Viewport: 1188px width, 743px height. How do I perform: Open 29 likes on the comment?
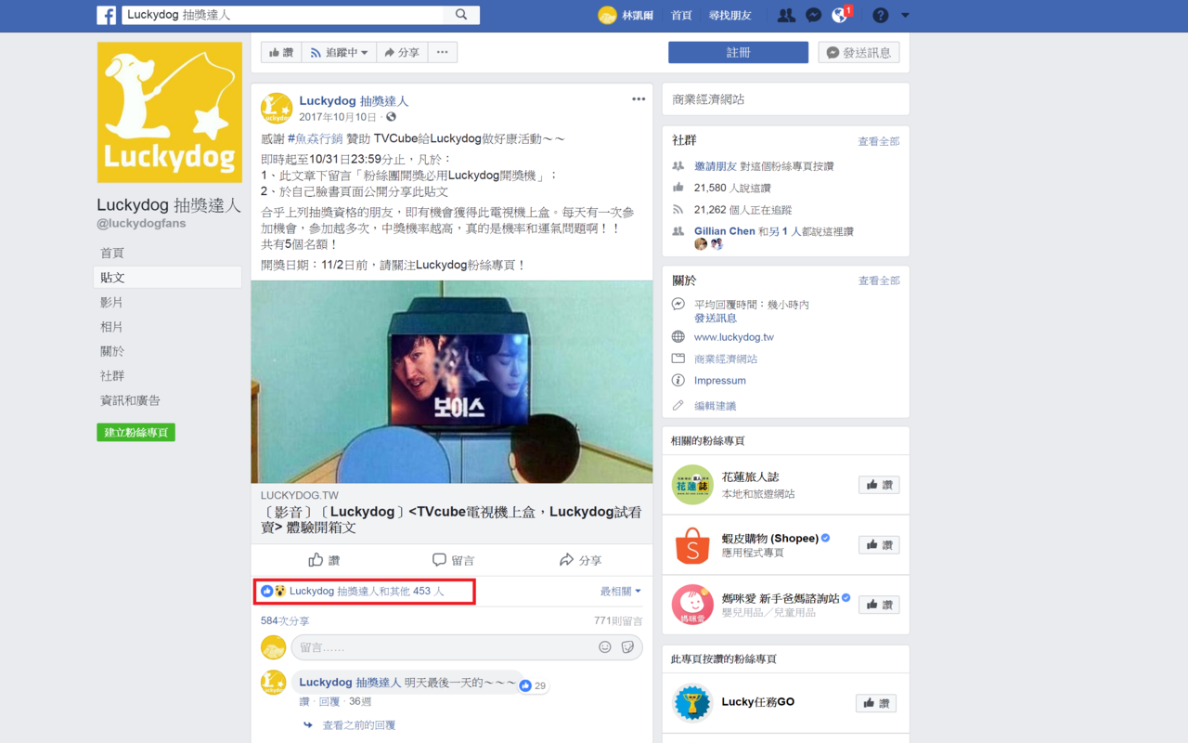click(533, 685)
